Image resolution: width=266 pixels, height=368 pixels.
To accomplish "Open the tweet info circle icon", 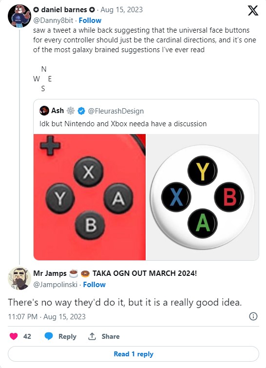I will tap(253, 316).
